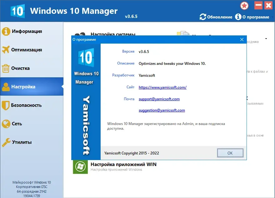The width and height of the screenshot is (275, 198).
Task: Click the Настройка системы heading
Action: [113, 34]
